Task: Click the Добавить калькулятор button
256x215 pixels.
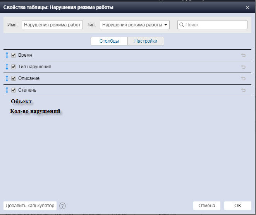Action: [x=30, y=206]
